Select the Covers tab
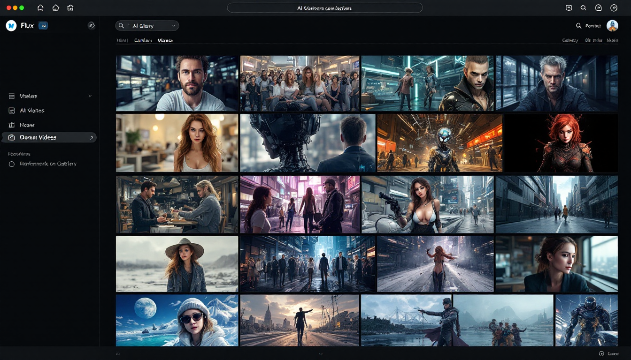This screenshot has width=631, height=360. coord(143,41)
